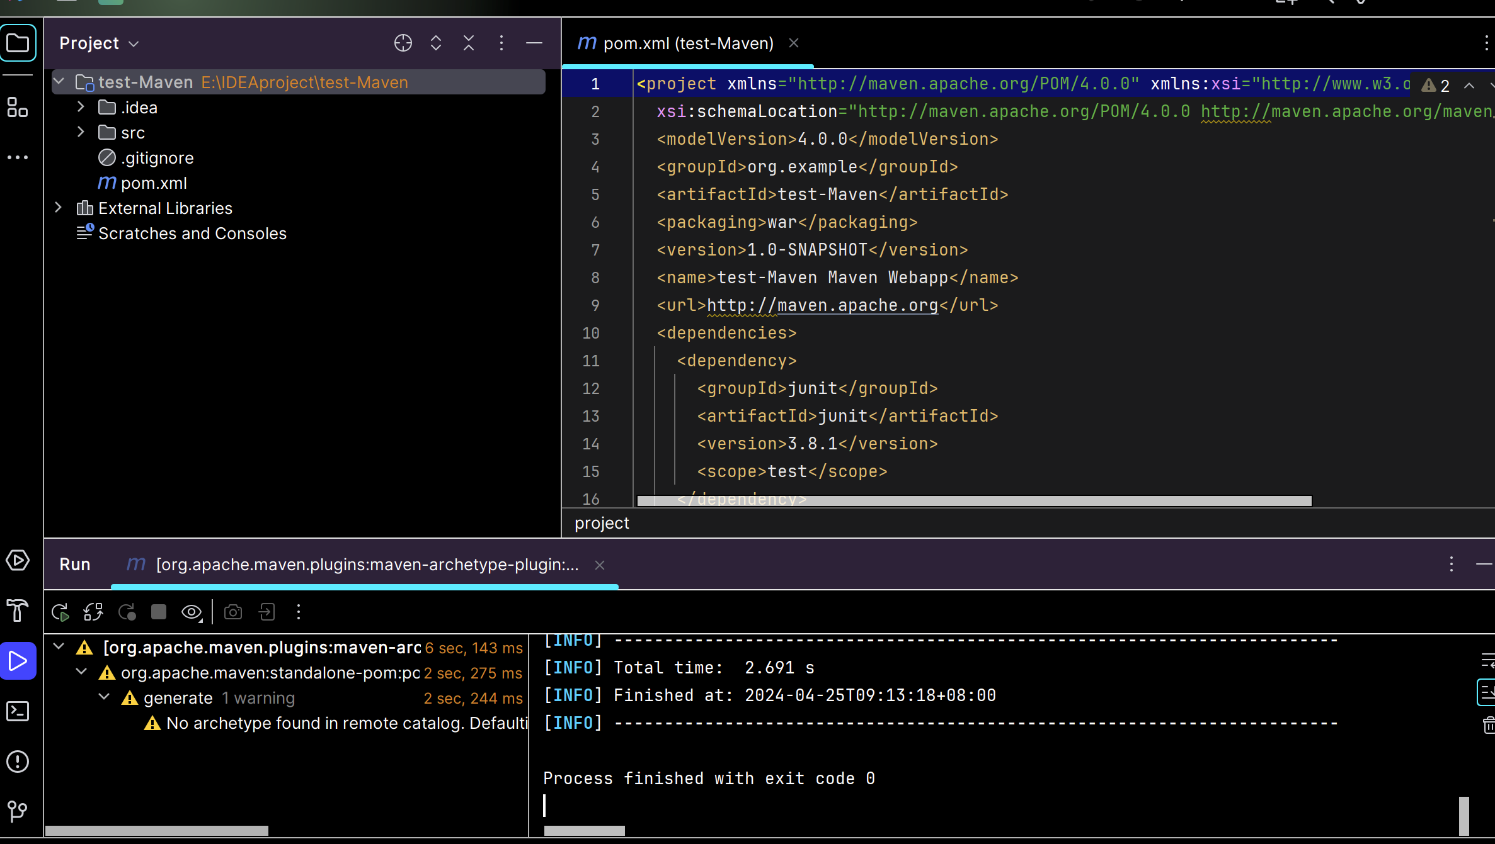Open the Structure tool window icon
The width and height of the screenshot is (1495, 844).
point(18,107)
